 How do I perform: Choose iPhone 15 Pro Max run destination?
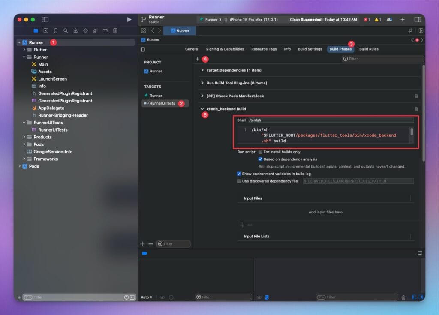click(251, 19)
